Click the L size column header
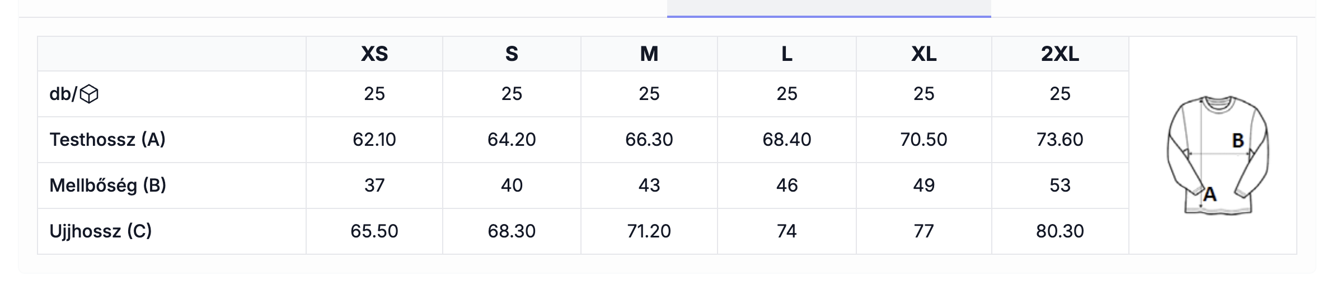This screenshot has height=295, width=1322. pyautogui.click(x=786, y=54)
